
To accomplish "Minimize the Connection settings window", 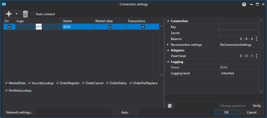I will pos(251,5).
